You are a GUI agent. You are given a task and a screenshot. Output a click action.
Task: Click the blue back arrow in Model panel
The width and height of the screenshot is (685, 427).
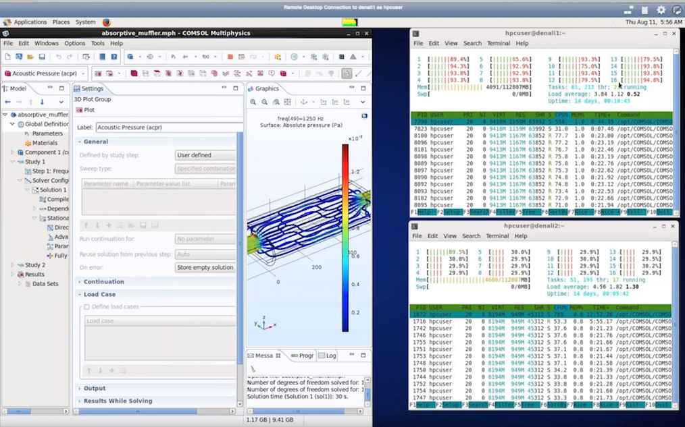[x=8, y=102]
